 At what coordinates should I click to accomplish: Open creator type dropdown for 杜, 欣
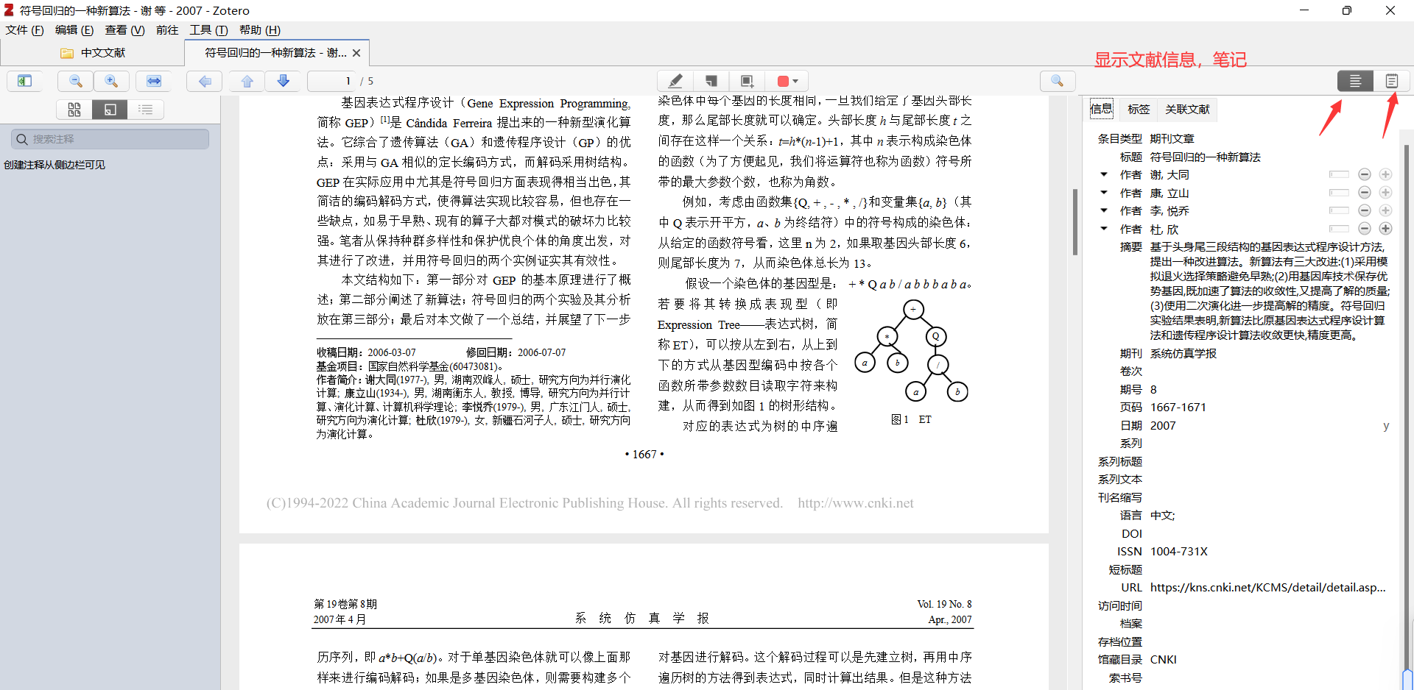point(1104,229)
